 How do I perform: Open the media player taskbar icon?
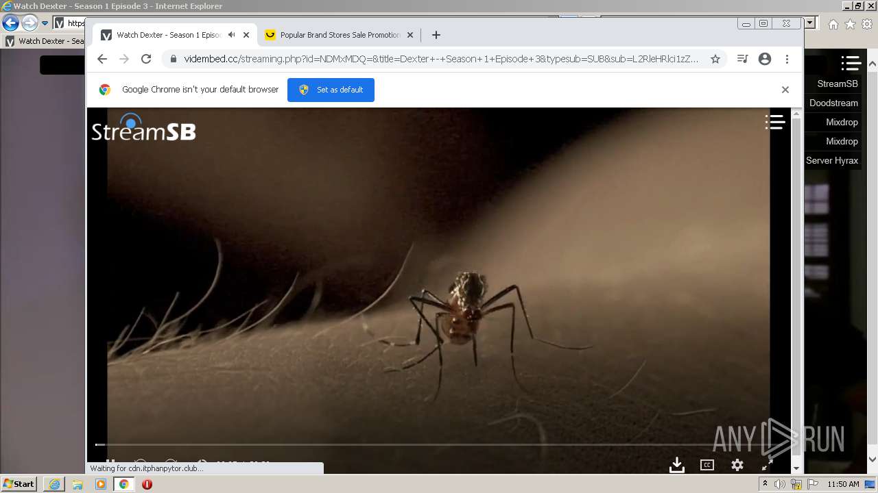coord(101,484)
